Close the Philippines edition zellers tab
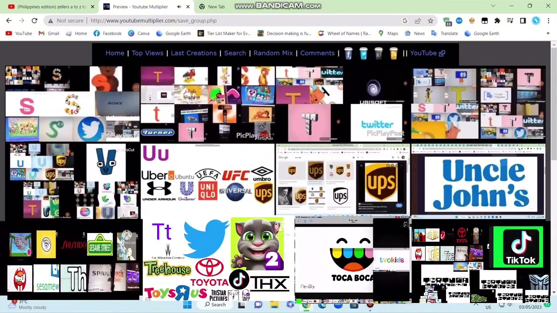This screenshot has height=313, width=557. coord(92,7)
